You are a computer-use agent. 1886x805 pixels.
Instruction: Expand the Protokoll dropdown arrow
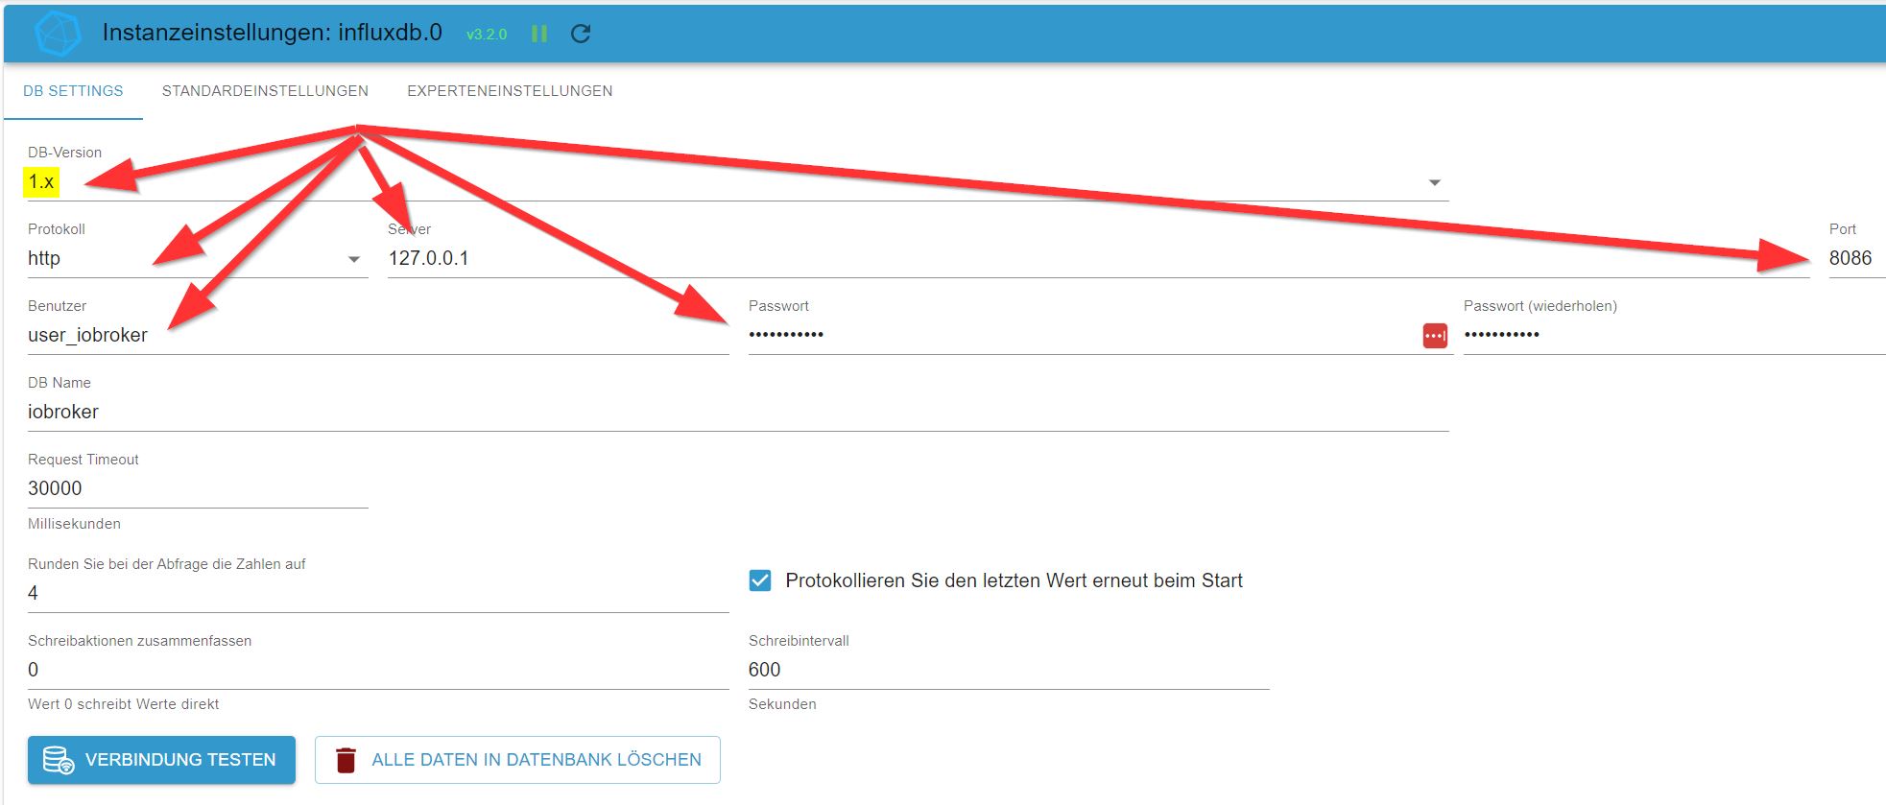coord(354,259)
